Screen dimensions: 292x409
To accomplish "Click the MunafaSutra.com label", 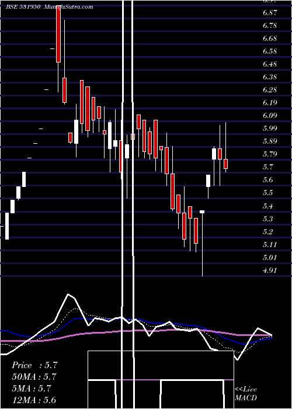I will click(x=68, y=7).
